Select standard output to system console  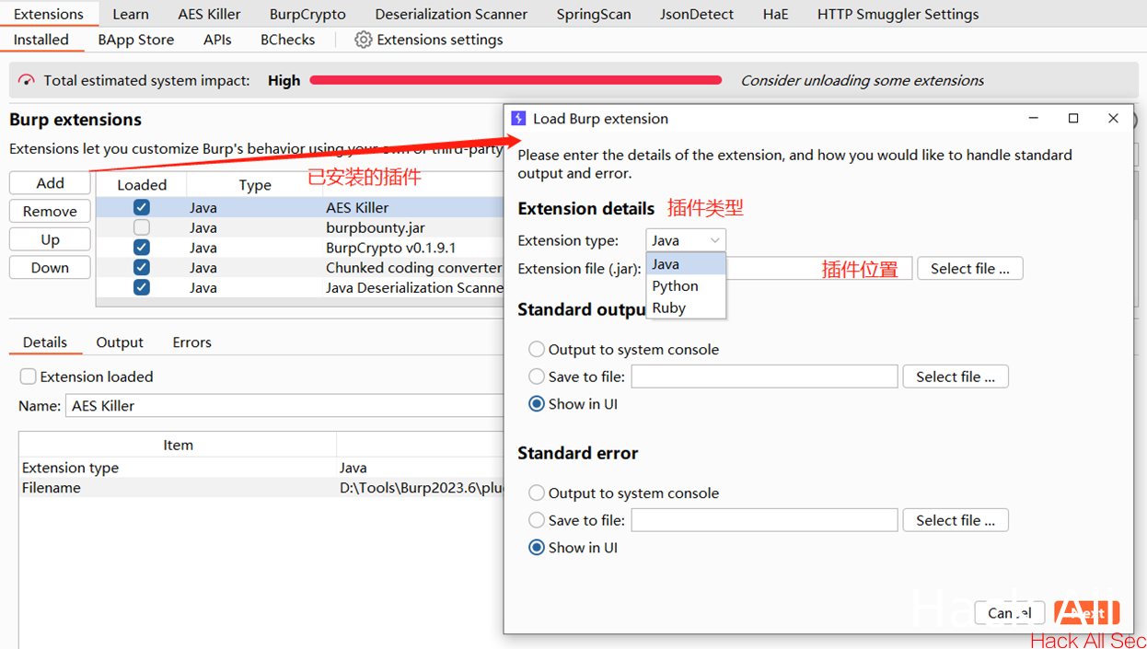pyautogui.click(x=537, y=350)
